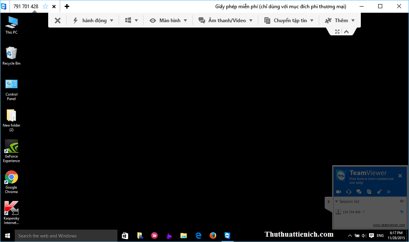Click the headset audio icon in TeamViewer panel
The width and height of the screenshot is (409, 242).
(x=349, y=191)
